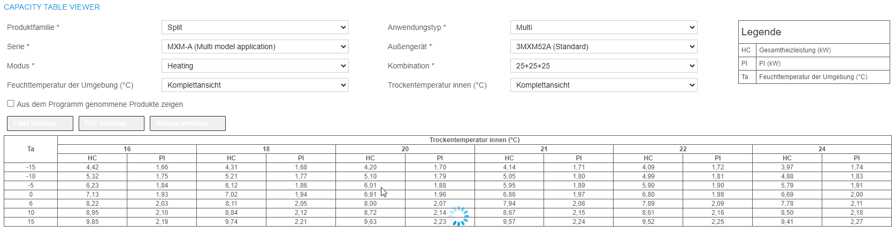Enable showing discontinued products checkbox
Viewport: 895px width, 233px height.
pyautogui.click(x=11, y=104)
